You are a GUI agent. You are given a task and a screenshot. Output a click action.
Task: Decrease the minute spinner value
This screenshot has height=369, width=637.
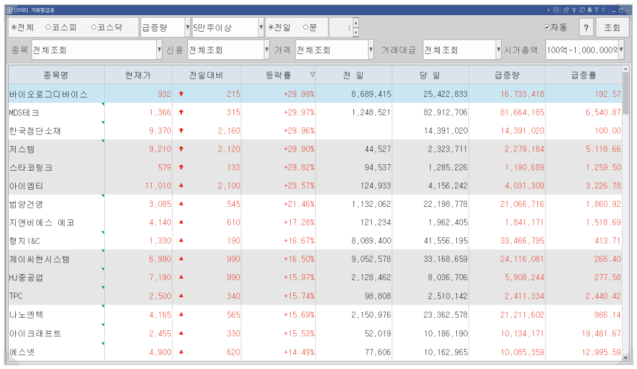(355, 32)
